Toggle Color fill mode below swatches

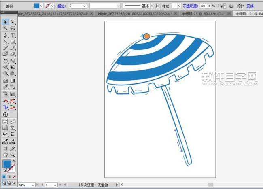tap(4, 177)
